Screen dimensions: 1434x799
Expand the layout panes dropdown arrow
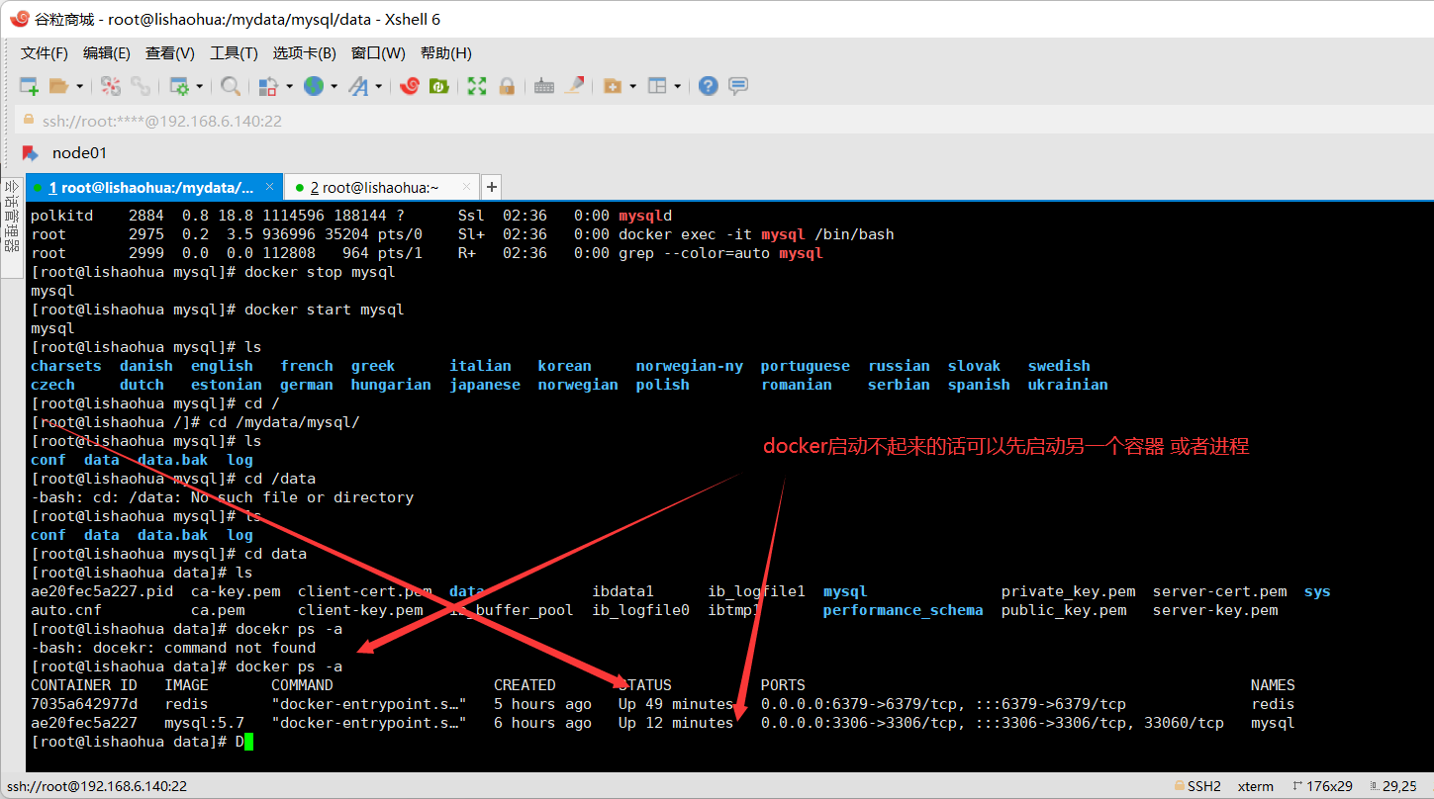(x=677, y=86)
